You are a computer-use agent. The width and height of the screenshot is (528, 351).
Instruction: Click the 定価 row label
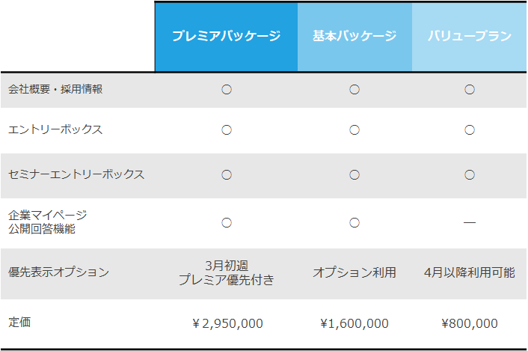click(19, 323)
